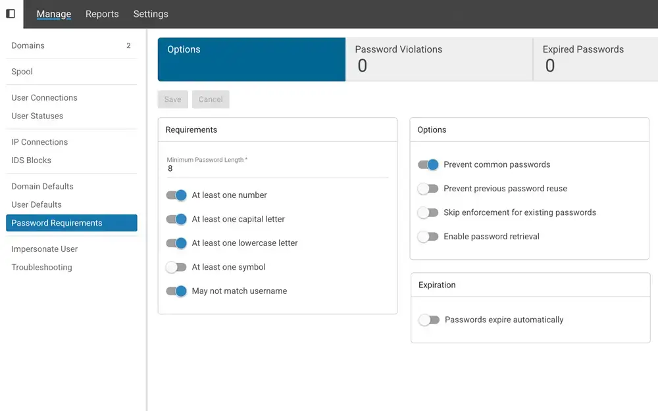Disable At least one lowercase letter
The height and width of the screenshot is (411, 658).
point(177,243)
